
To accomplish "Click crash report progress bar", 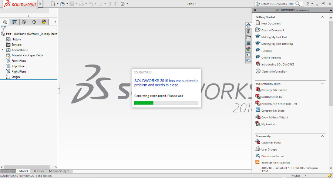I will point(166,103).
